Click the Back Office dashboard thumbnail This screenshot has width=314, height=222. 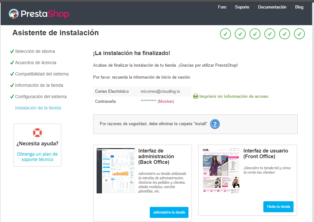point(116,171)
